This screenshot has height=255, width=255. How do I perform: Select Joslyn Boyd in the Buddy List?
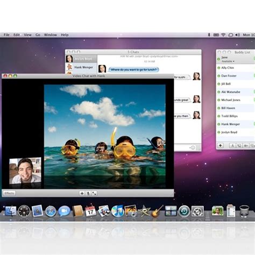[236, 132]
